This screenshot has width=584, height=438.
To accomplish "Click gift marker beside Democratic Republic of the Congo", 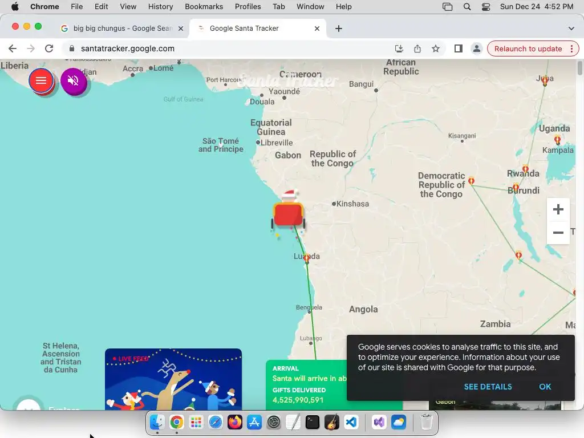I will tap(471, 181).
